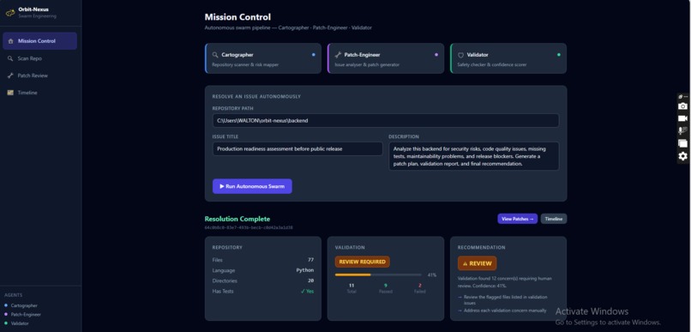691x332 pixels.
Task: Click the Patch-Engineer card purple status dot
Action: (x=436, y=55)
